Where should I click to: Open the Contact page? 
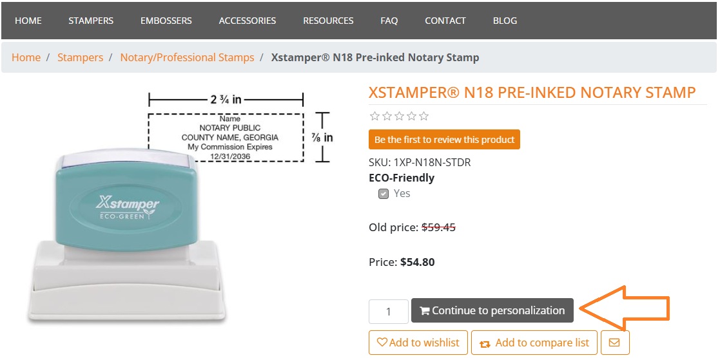pos(445,21)
